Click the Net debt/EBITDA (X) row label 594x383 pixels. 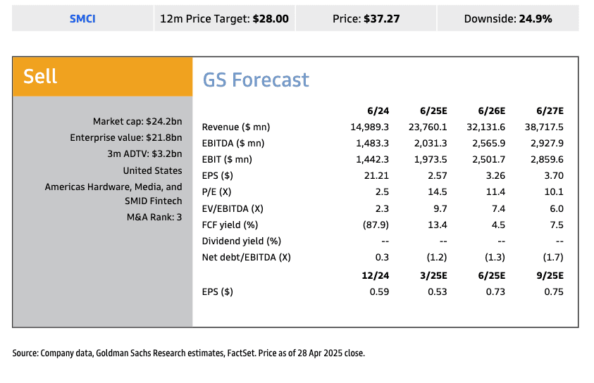[x=246, y=257]
